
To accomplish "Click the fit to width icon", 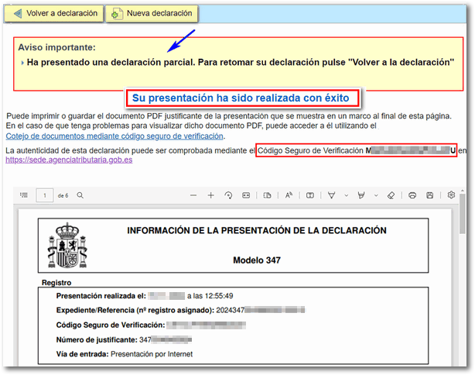I will point(247,195).
